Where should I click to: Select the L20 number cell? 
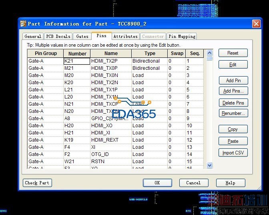point(77,97)
